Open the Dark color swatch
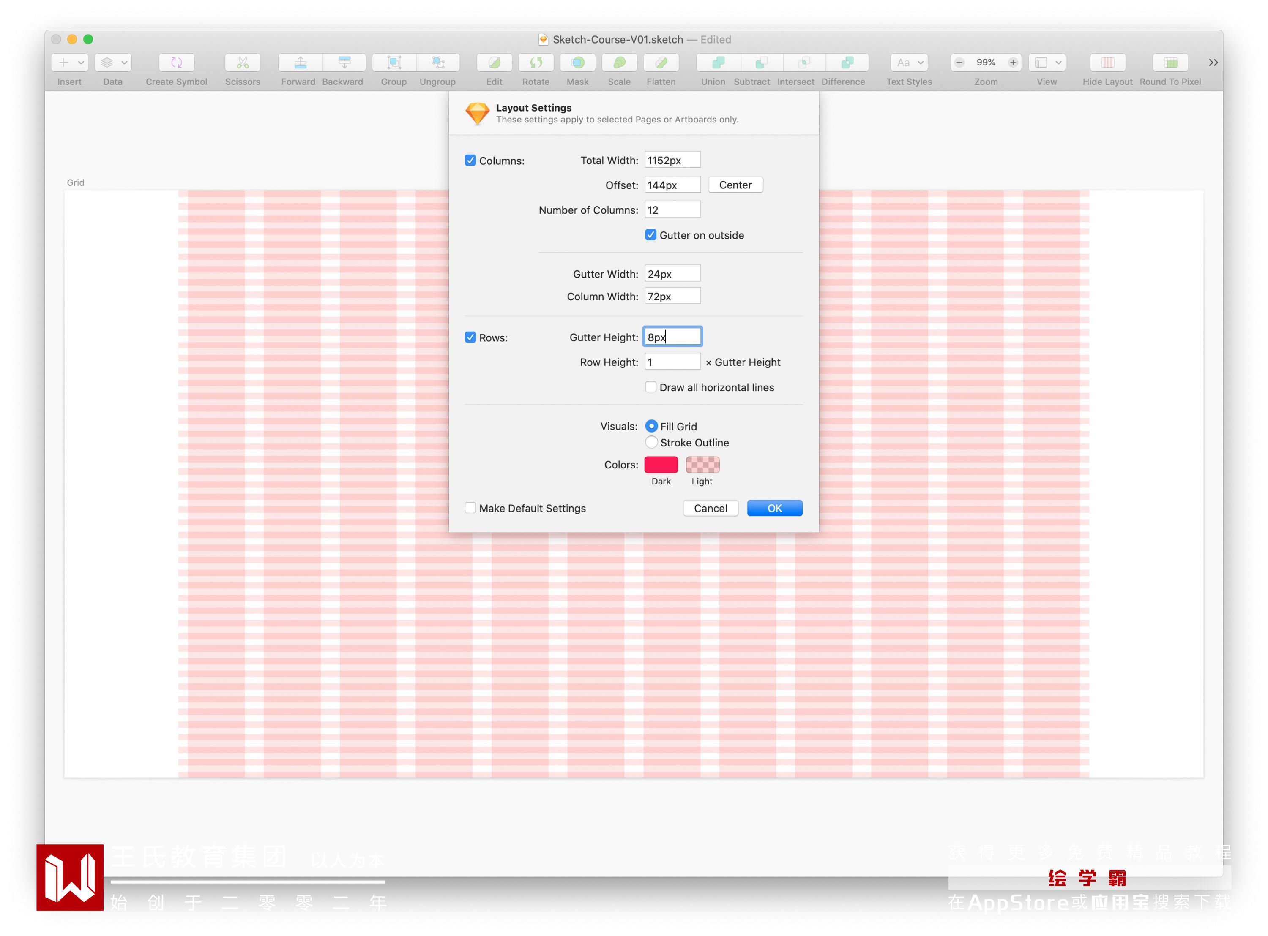 (661, 465)
